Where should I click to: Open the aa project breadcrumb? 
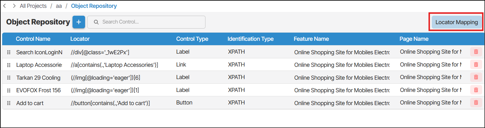tap(59, 6)
